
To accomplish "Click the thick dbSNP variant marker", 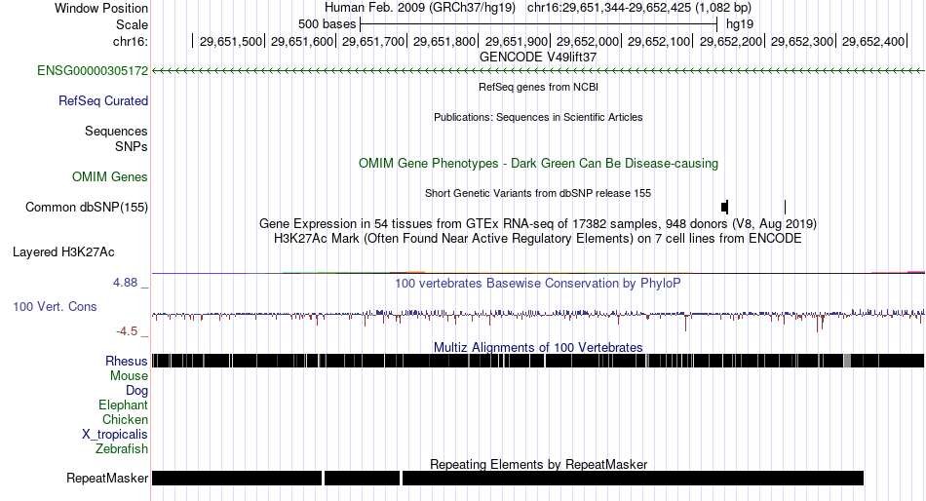I will tap(724, 207).
